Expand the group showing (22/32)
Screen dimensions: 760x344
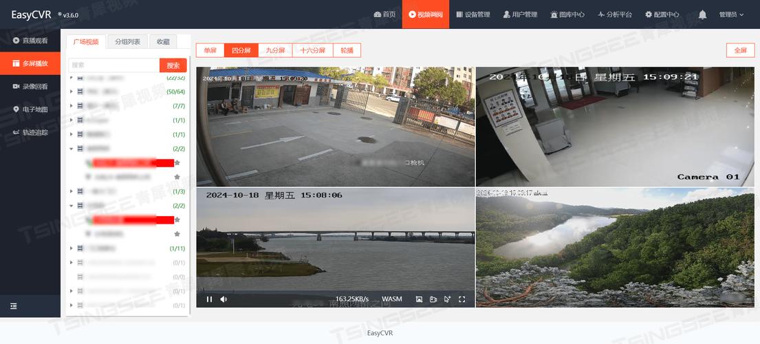(72, 78)
